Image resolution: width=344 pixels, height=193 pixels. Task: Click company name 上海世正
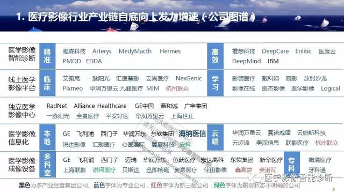[182, 116]
